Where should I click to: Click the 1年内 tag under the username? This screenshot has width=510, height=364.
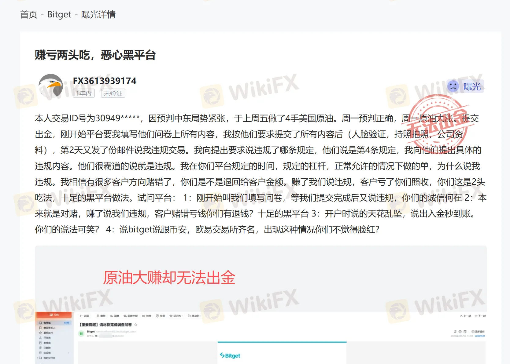(84, 93)
